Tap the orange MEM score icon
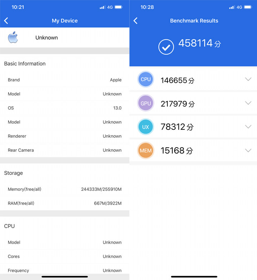The height and width of the screenshot is (280, 257). (x=146, y=151)
